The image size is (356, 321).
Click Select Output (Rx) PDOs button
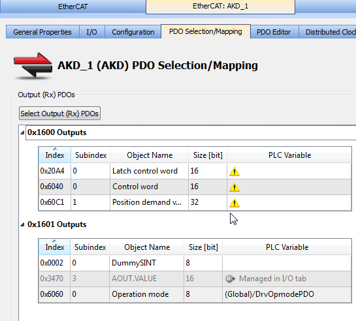click(x=59, y=114)
